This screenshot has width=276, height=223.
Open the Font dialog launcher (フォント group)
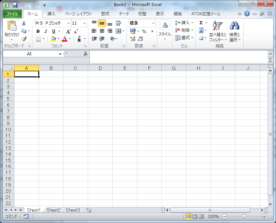click(x=85, y=46)
